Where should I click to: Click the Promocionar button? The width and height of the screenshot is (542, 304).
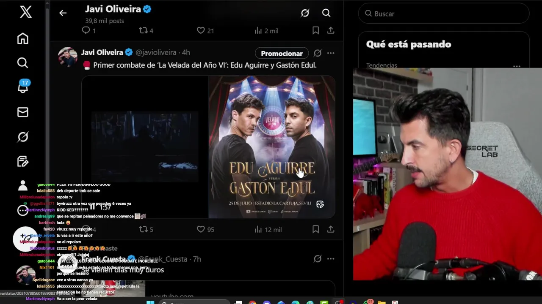(282, 53)
